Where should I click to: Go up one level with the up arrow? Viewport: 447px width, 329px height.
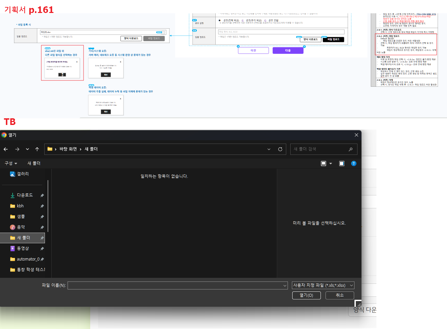click(x=37, y=149)
